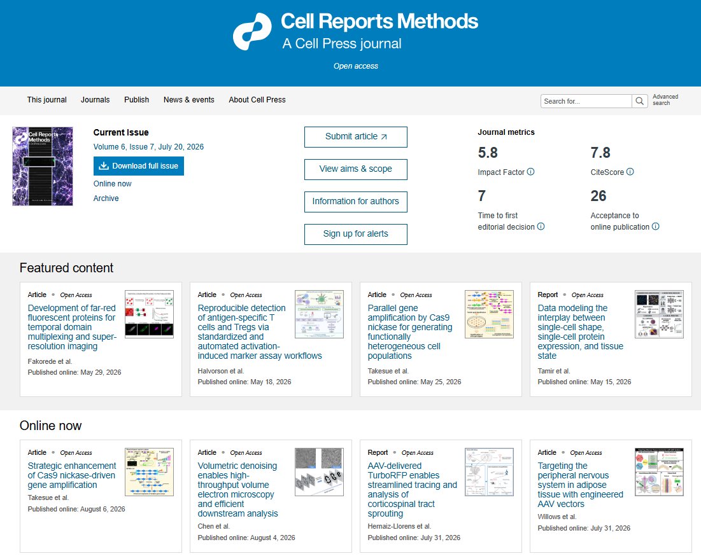
Task: Click featured Takesue article thumbnail (May 25)
Action: click(x=489, y=314)
